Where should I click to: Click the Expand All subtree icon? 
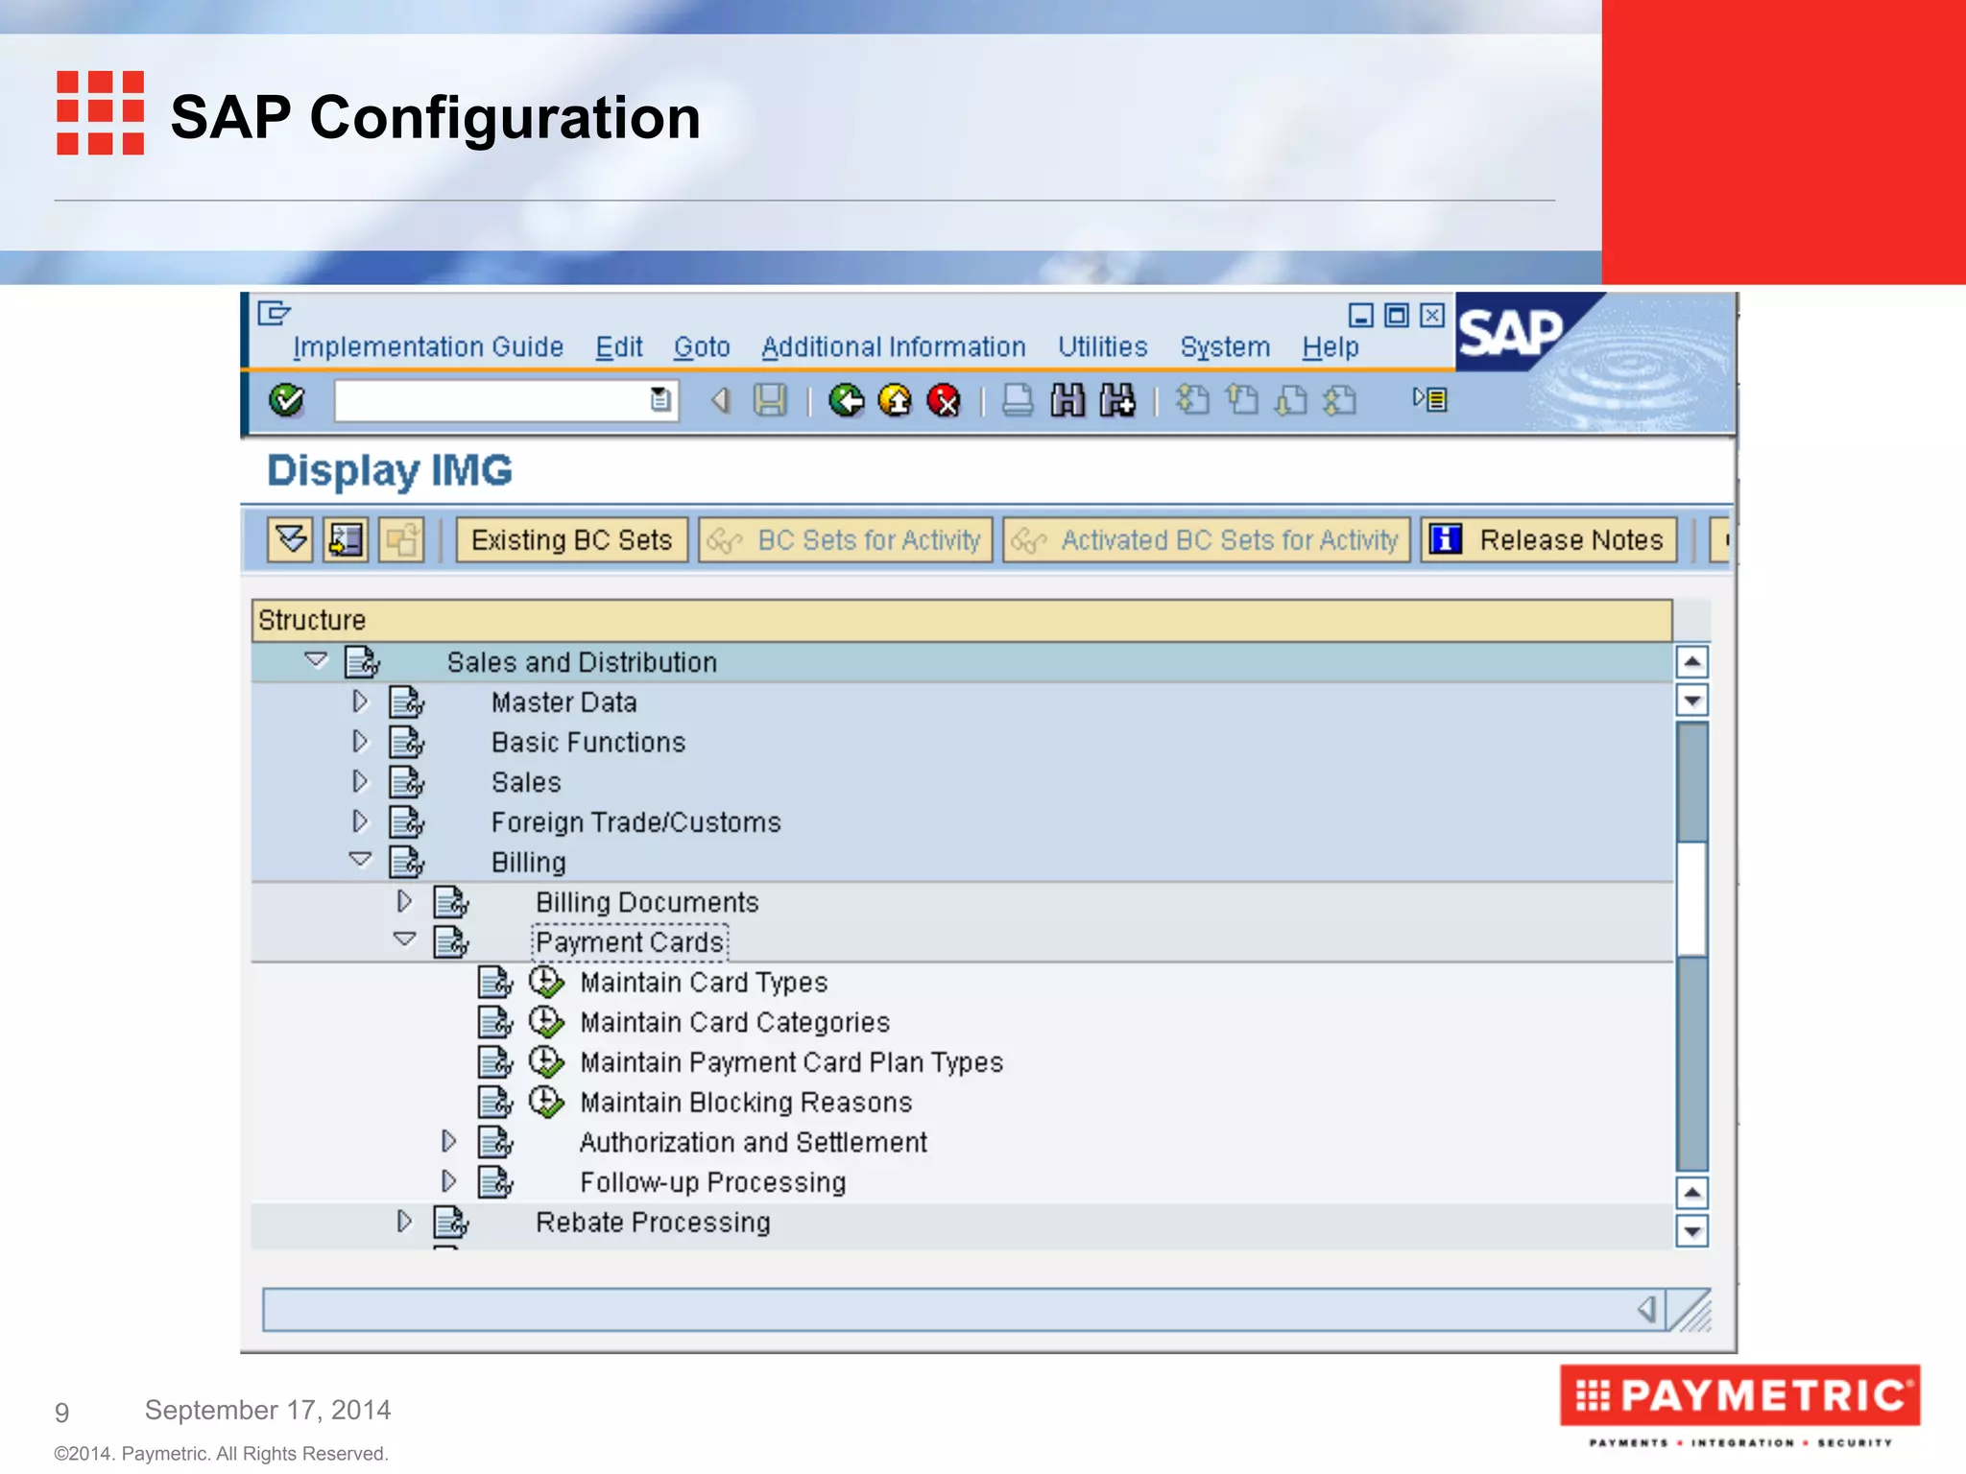click(x=290, y=540)
